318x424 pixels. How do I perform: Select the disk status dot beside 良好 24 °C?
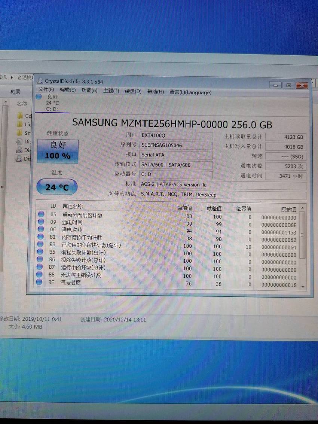(39, 97)
